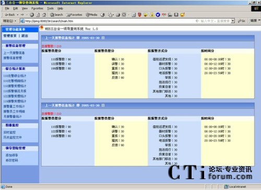The height and width of the screenshot is (190, 261).
Task: Click the page icon in address bar
Action: click(22, 21)
